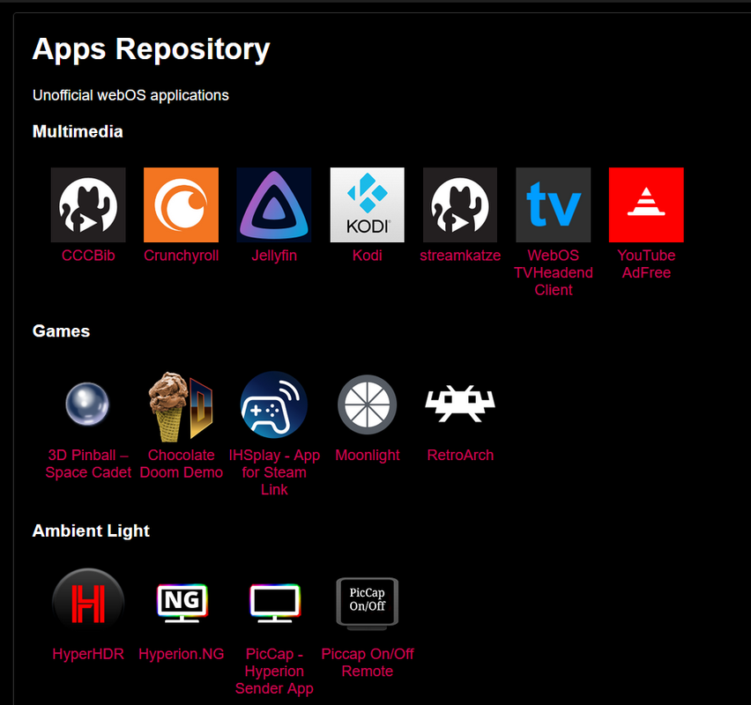Select the 3D Pinball ball icon

87,404
